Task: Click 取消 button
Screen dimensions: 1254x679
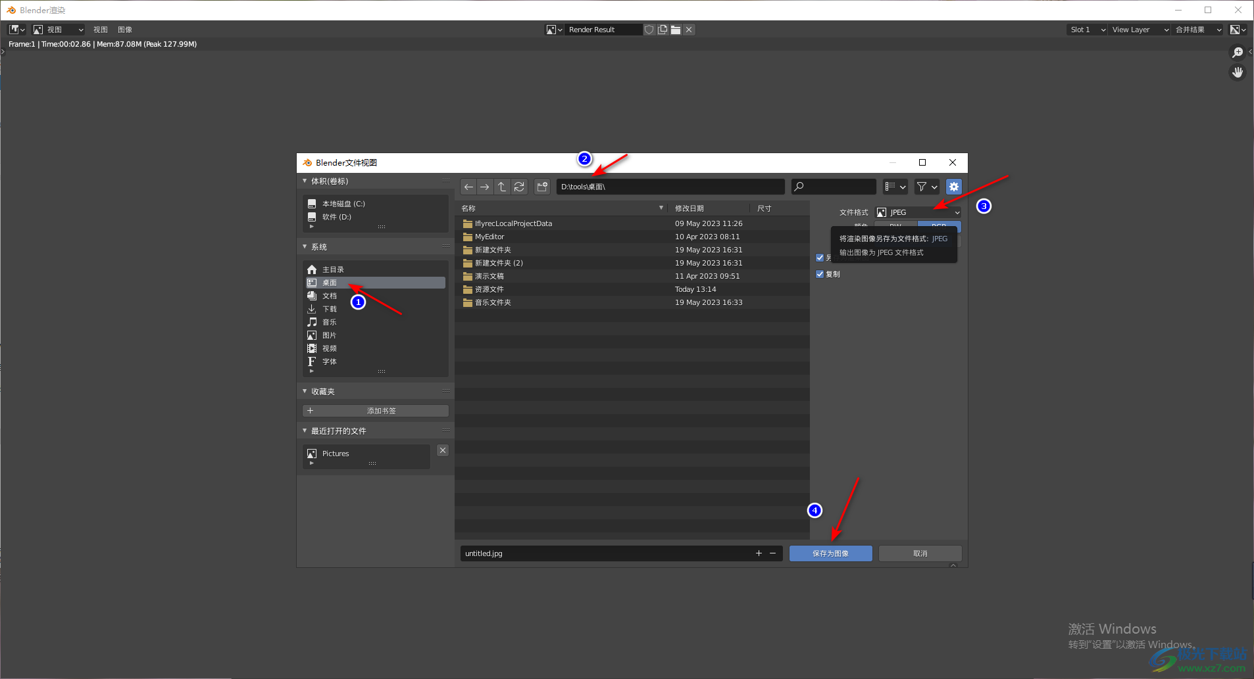Action: pyautogui.click(x=920, y=553)
